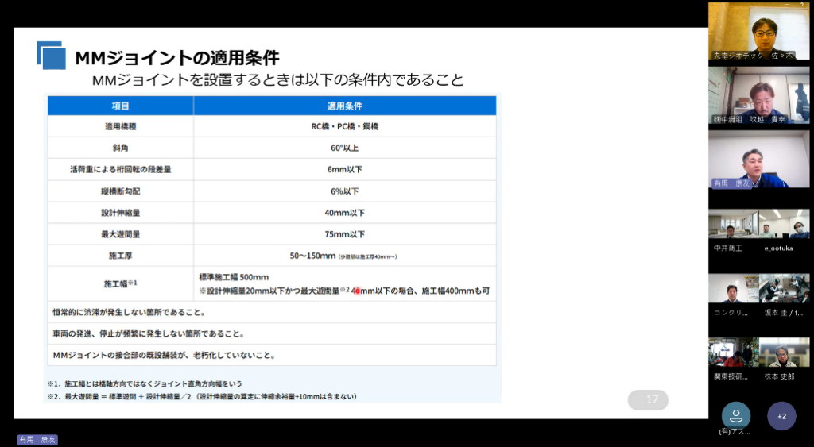Image resolution: width=814 pixels, height=447 pixels.
Task: Click the ※2 footnote text below the table
Action: (x=202, y=395)
